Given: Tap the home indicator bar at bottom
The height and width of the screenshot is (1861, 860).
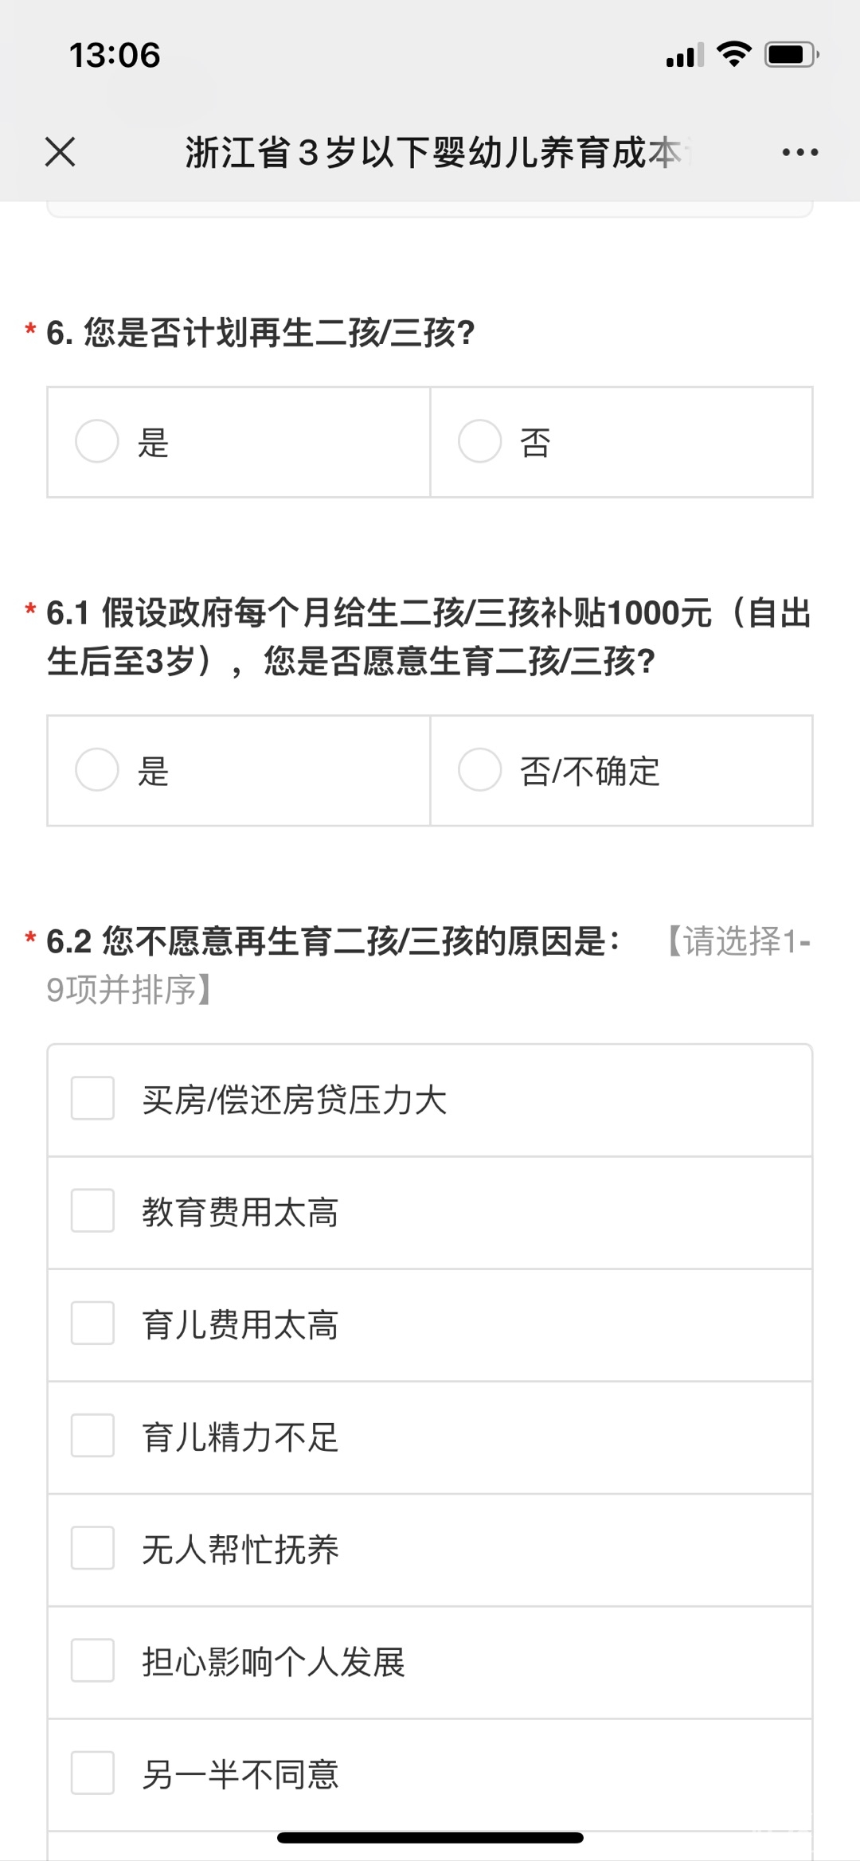Looking at the screenshot, I should coord(430,1838).
